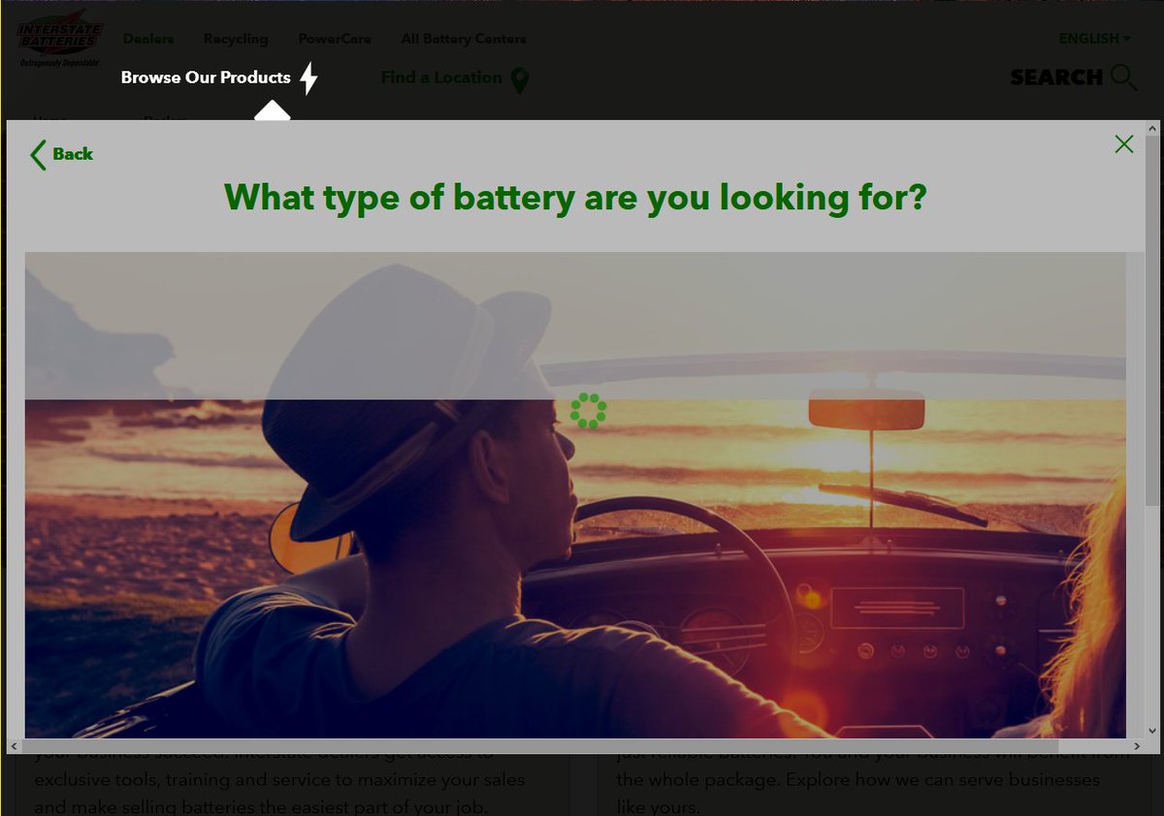Click the sunset car driver image
The width and height of the screenshot is (1164, 816).
pos(575,495)
